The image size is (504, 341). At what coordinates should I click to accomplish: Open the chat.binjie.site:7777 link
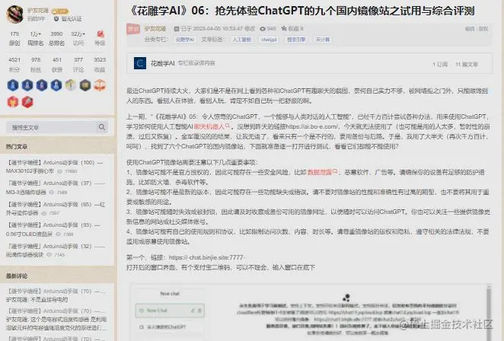tap(207, 257)
